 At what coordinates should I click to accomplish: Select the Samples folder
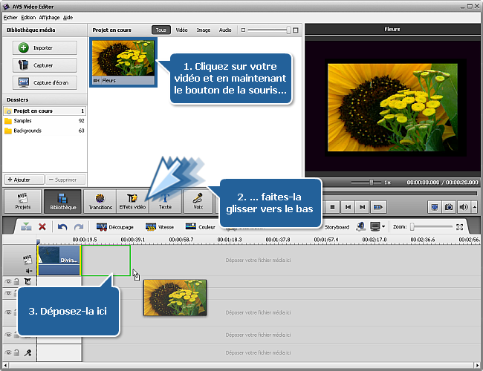tap(22, 120)
